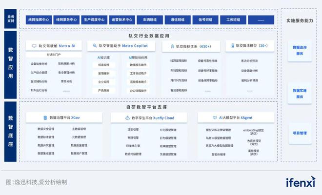Click the 数智底座 side label
The width and height of the screenshot is (322, 195).
point(10,132)
